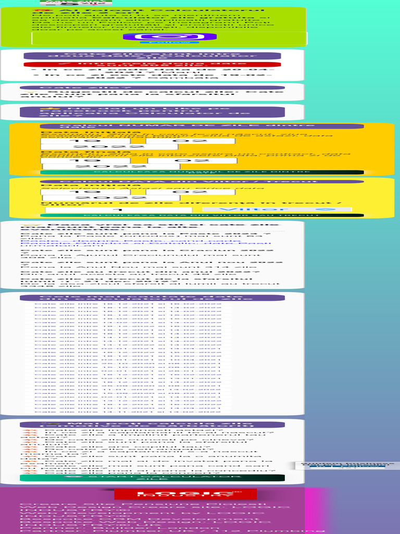Click the month field in yellow Viitor/Trecut panel

click(191, 192)
